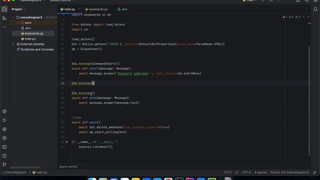Click 'await dp.start_polling(bot)' line

(103, 132)
